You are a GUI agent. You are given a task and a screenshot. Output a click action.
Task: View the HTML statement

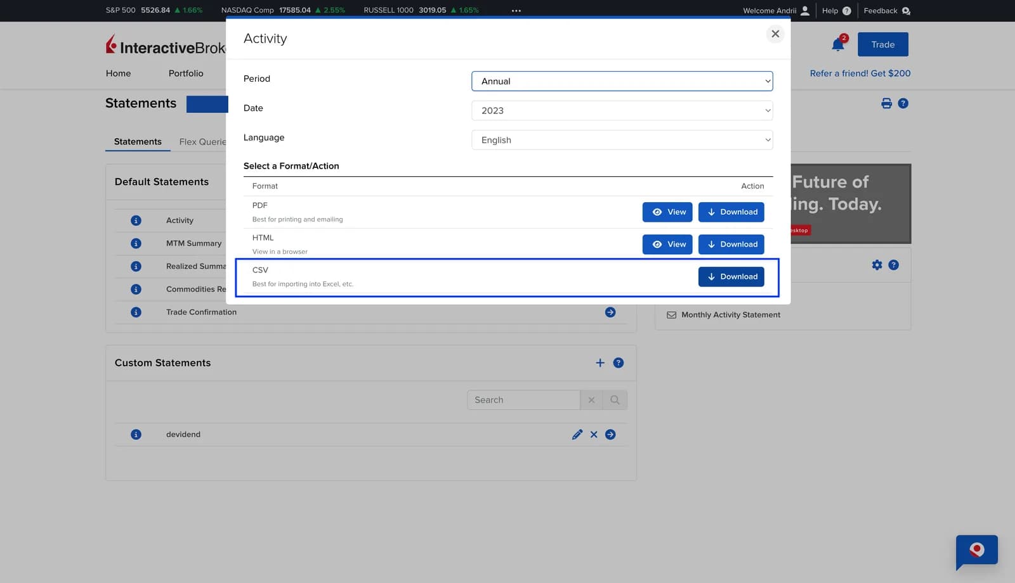coord(667,245)
